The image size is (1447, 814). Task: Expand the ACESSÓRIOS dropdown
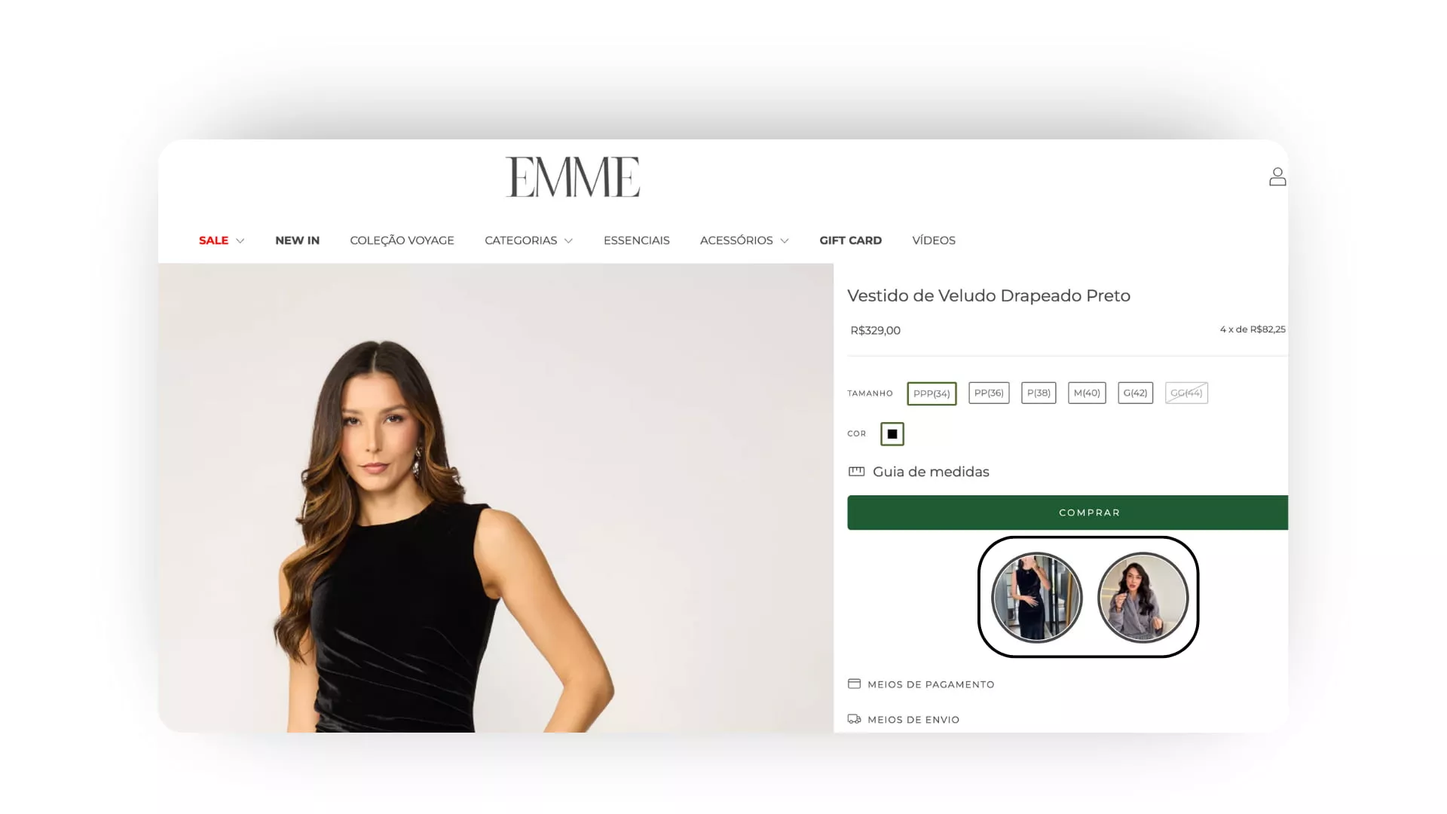744,240
